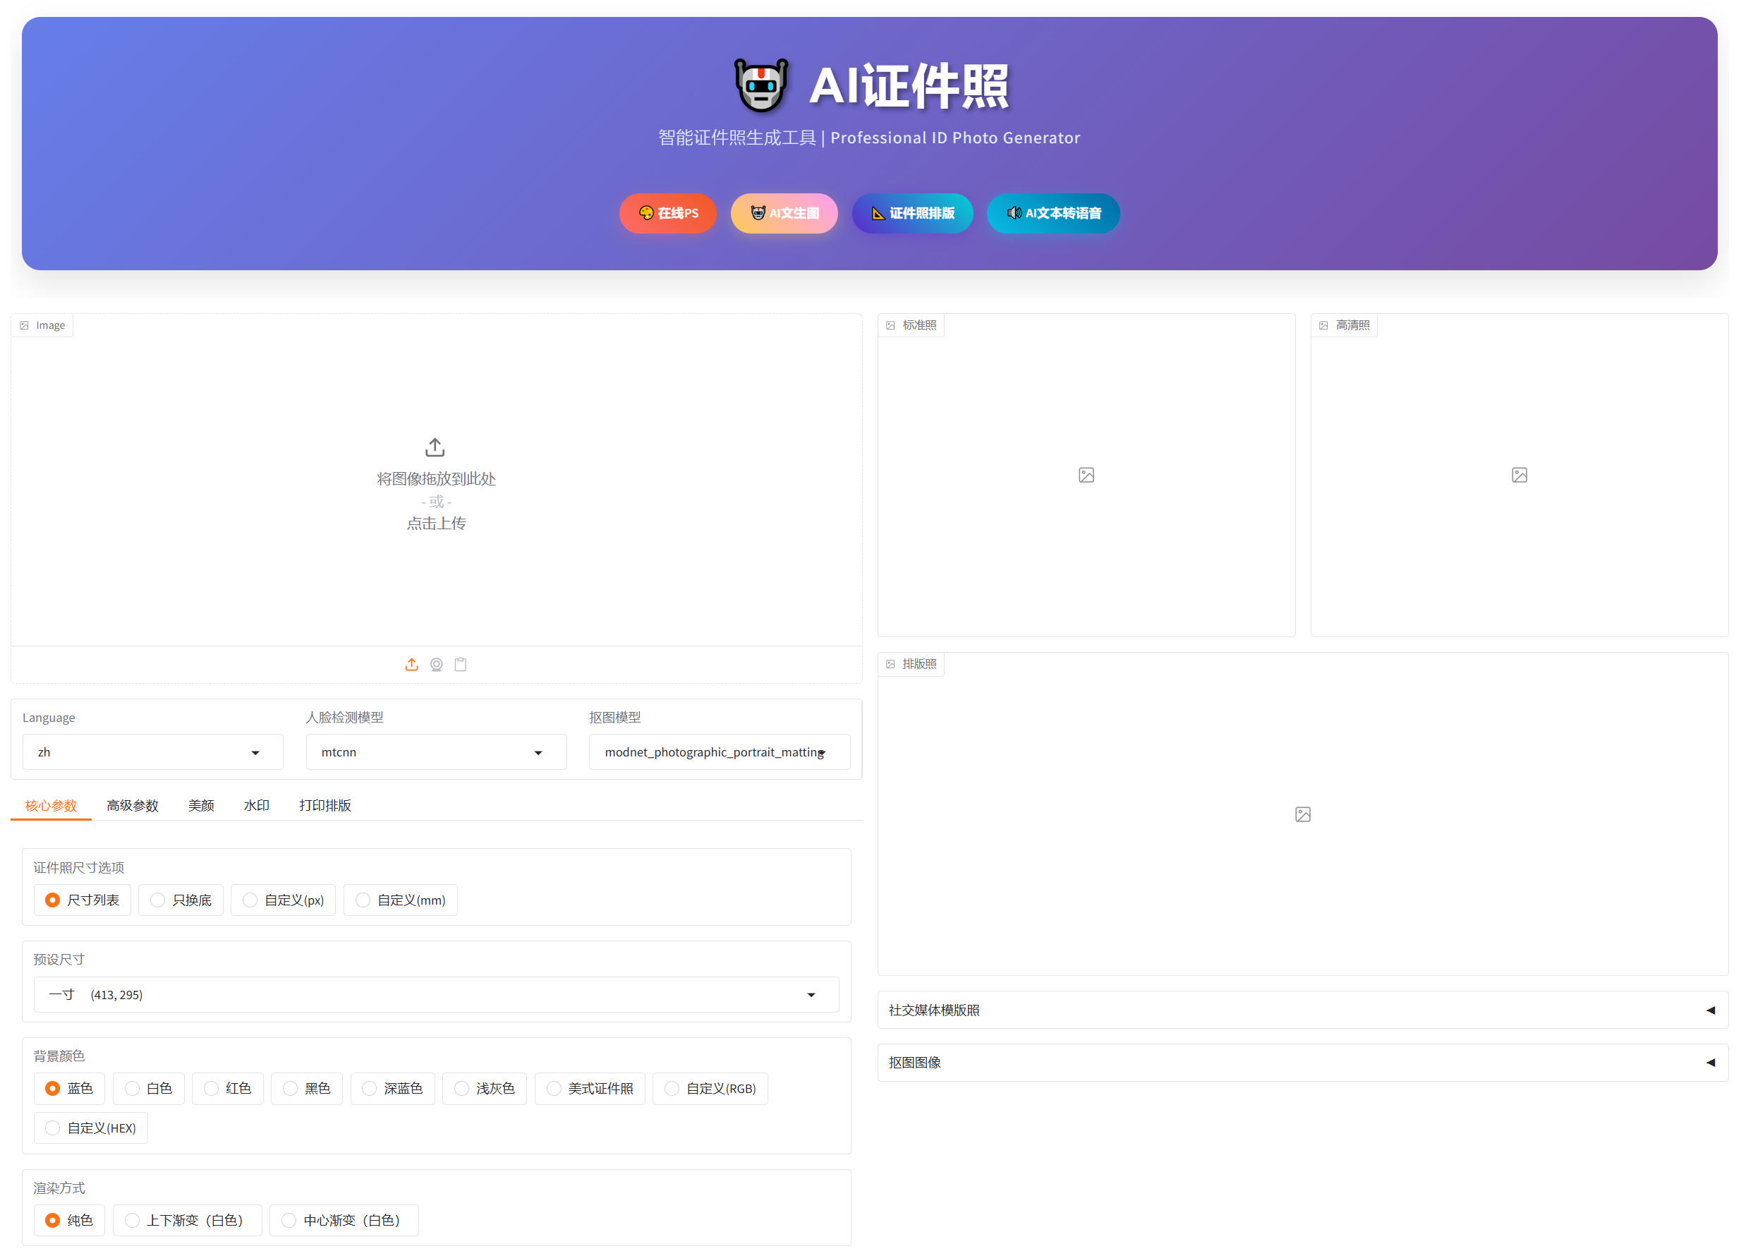
Task: Open image via the orange upload icon
Action: tap(412, 665)
